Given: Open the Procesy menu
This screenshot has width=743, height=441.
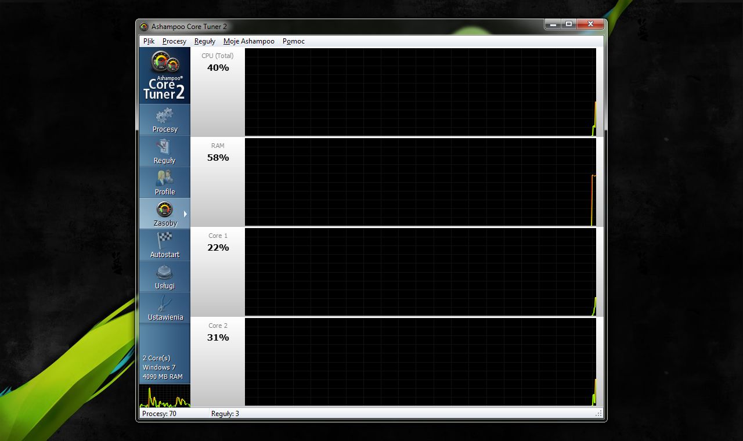Looking at the screenshot, I should tap(174, 41).
